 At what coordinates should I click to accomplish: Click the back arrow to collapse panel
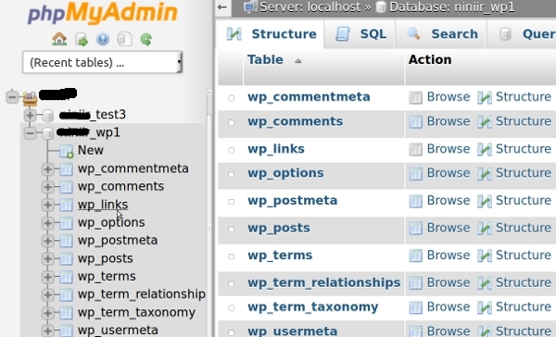tap(222, 6)
